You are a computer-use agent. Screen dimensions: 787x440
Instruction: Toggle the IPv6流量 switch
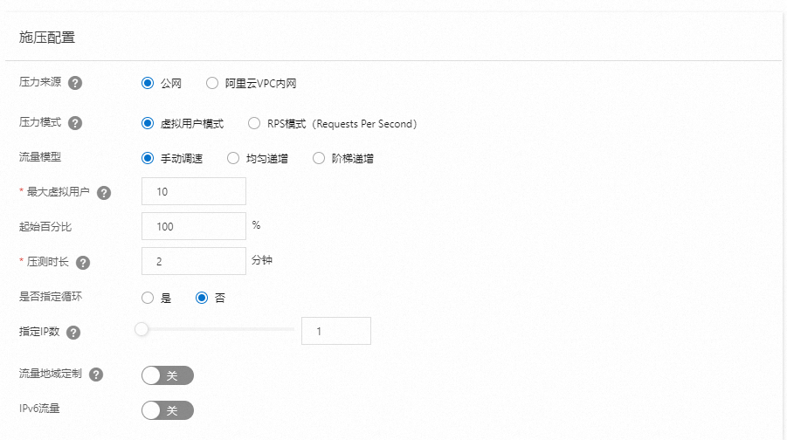[x=168, y=410]
